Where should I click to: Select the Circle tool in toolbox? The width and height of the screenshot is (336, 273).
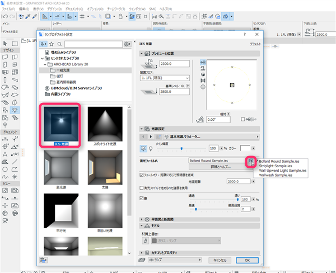coord(5,170)
